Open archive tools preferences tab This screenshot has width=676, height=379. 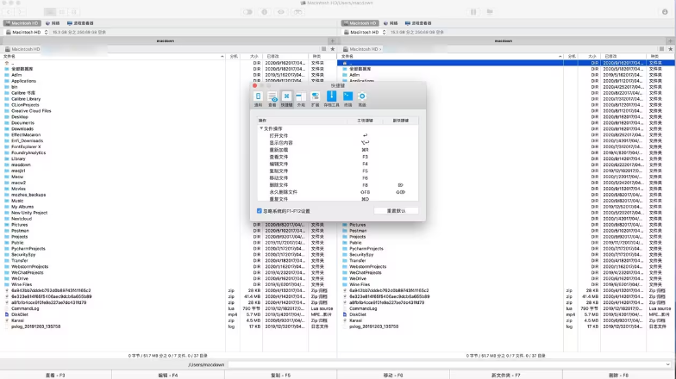pos(331,98)
